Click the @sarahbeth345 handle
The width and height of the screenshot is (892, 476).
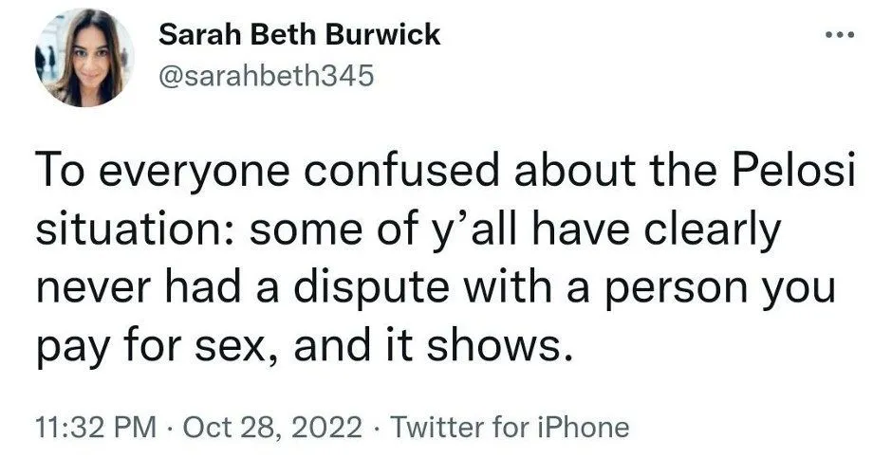coord(267,76)
